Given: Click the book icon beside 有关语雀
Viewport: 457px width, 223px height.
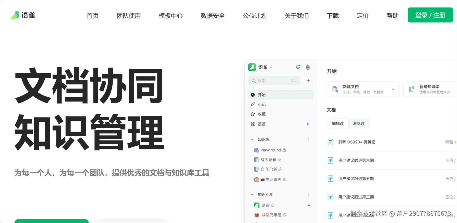Looking at the screenshot, I should [x=256, y=160].
